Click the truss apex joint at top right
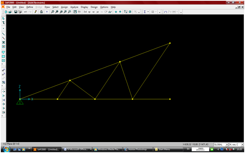The height and width of the screenshot is (153, 245). (x=170, y=43)
